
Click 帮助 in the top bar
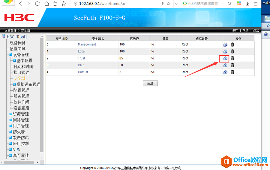coord(245,31)
